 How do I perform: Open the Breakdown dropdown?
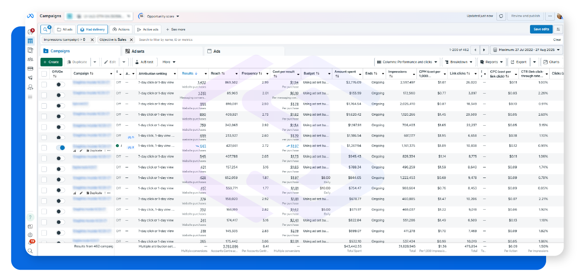tap(459, 62)
